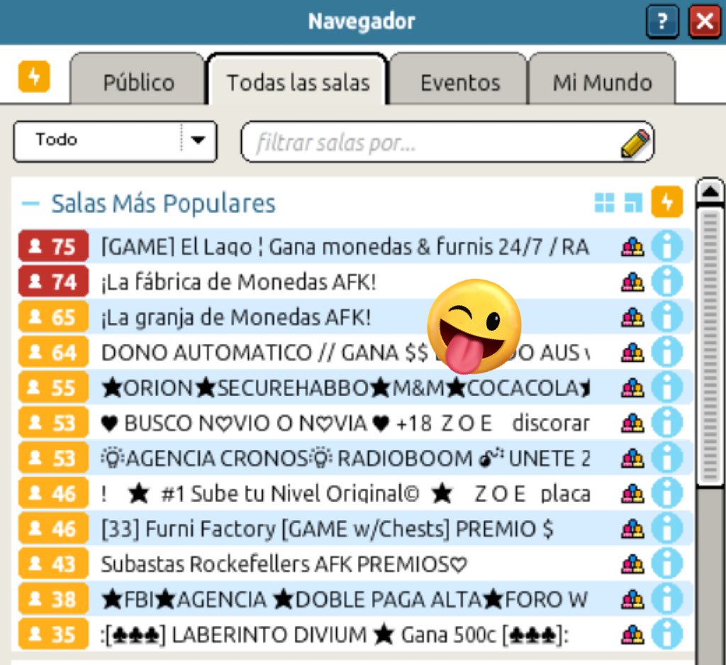Screen dimensions: 726x665
Task: Click the filtrar salas por input field
Action: click(x=425, y=142)
